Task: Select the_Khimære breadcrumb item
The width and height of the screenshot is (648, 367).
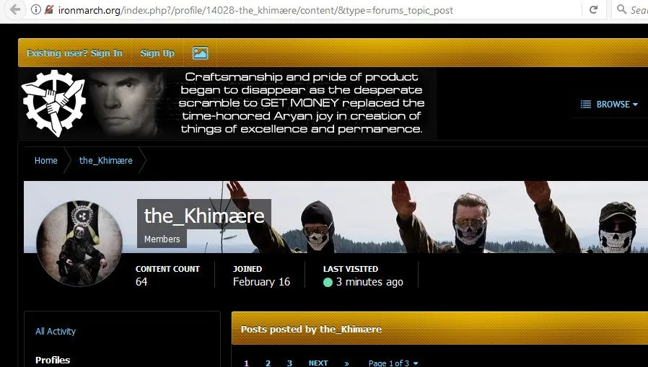Action: (106, 160)
